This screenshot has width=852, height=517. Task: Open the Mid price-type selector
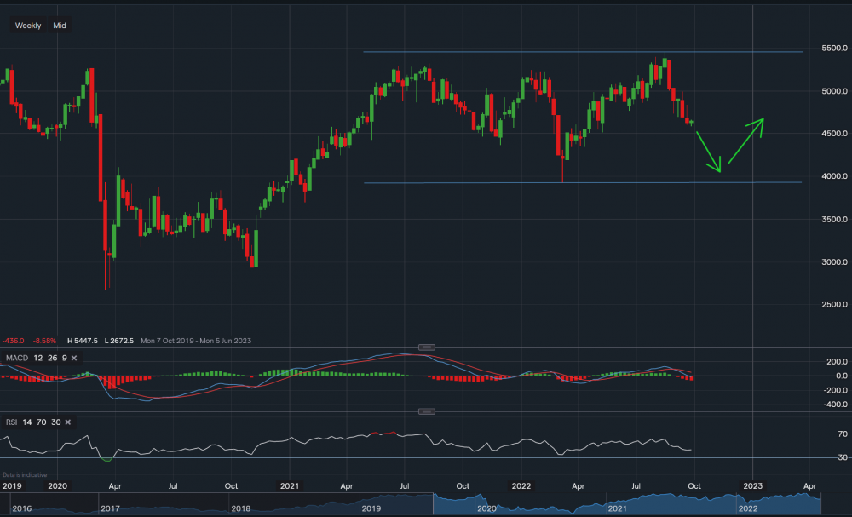(58, 25)
